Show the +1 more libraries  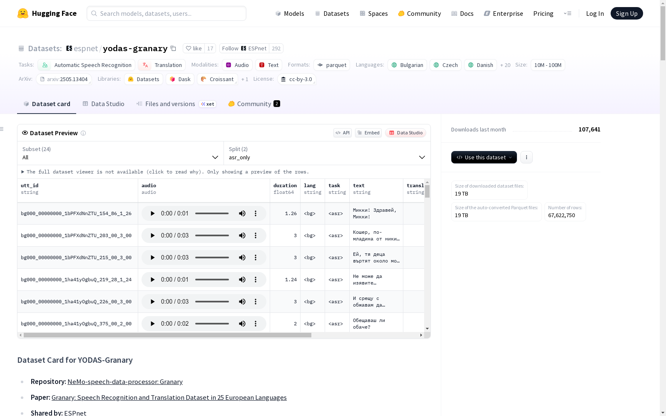[245, 79]
